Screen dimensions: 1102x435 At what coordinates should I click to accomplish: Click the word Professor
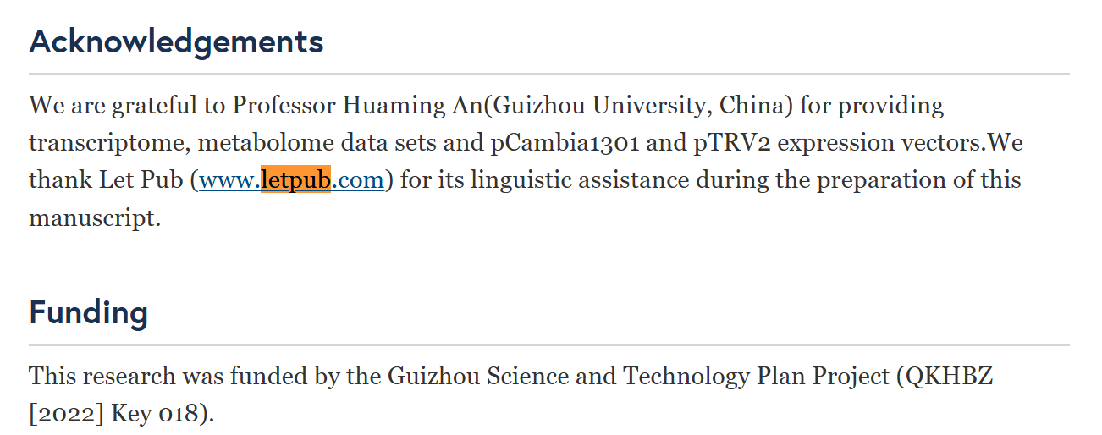pos(284,106)
